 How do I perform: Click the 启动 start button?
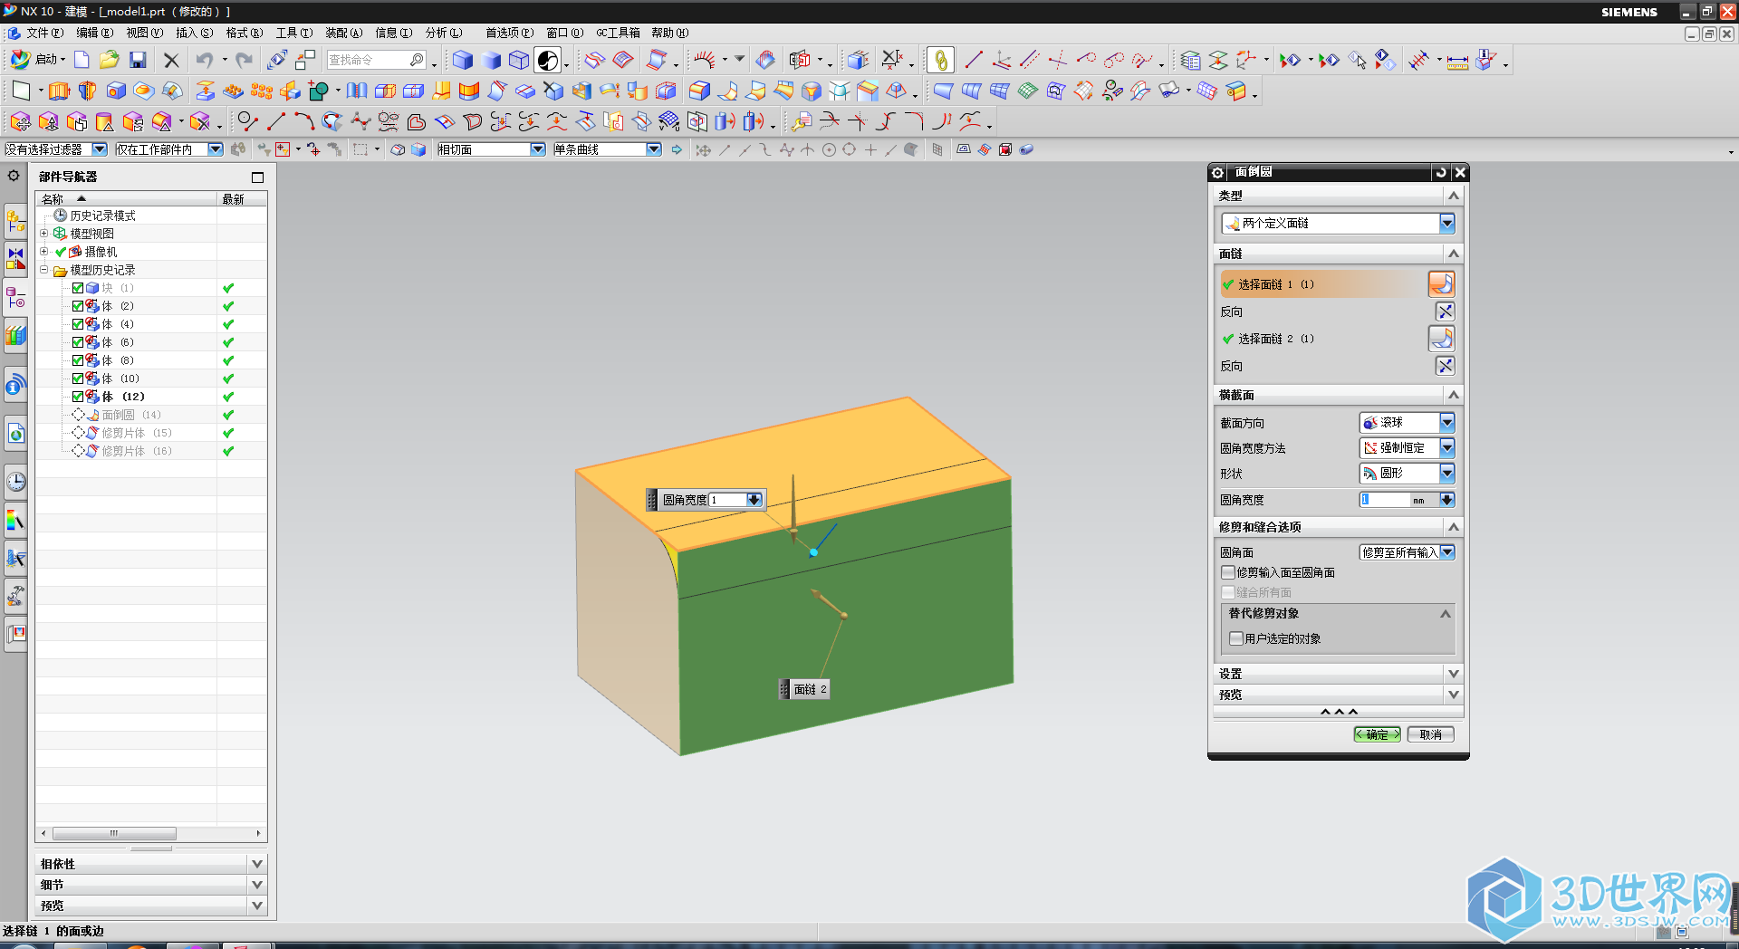(x=37, y=60)
